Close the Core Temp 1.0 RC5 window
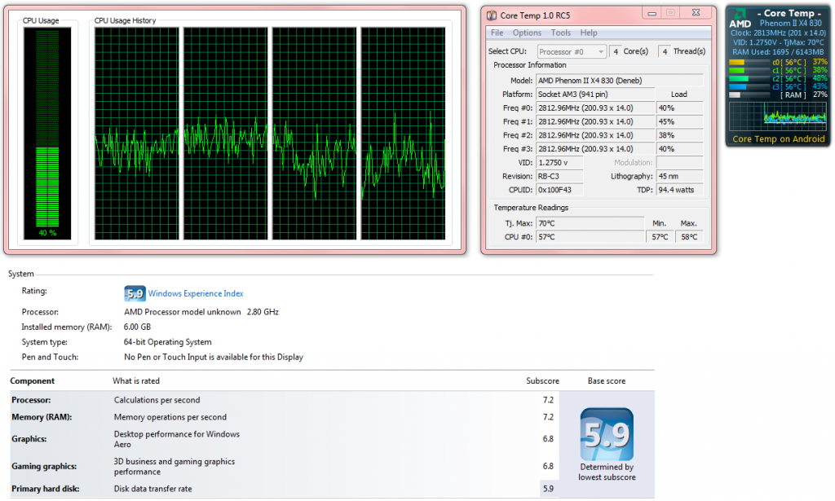 [696, 13]
